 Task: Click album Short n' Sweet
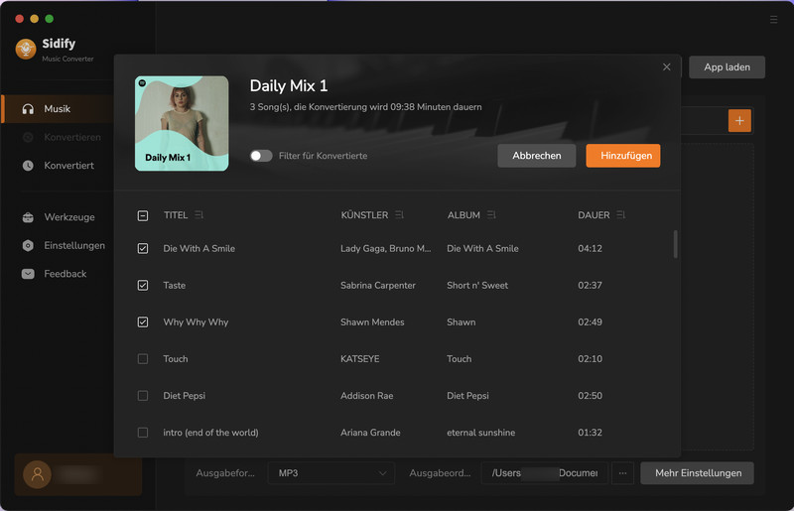(477, 285)
